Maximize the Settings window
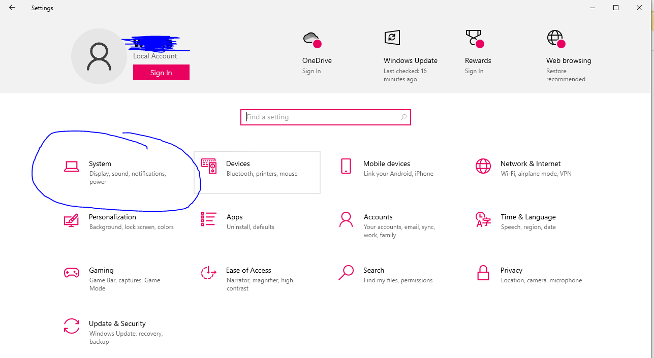 (x=616, y=8)
